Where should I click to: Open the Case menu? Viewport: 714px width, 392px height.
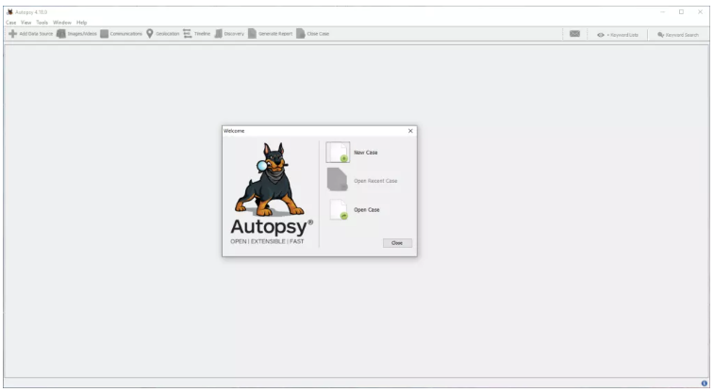(x=11, y=23)
